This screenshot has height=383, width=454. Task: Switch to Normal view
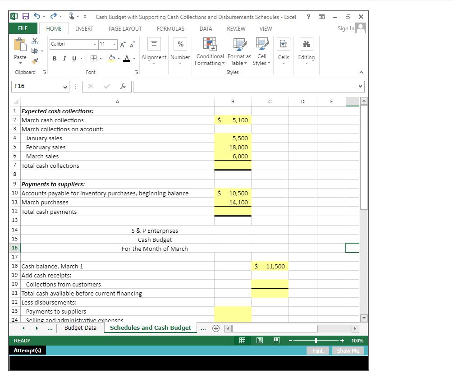pyautogui.click(x=243, y=341)
